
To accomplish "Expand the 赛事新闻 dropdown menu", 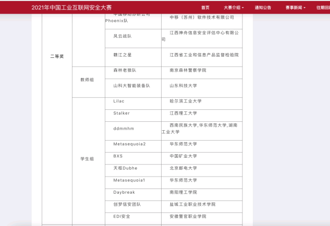I will (x=296, y=8).
